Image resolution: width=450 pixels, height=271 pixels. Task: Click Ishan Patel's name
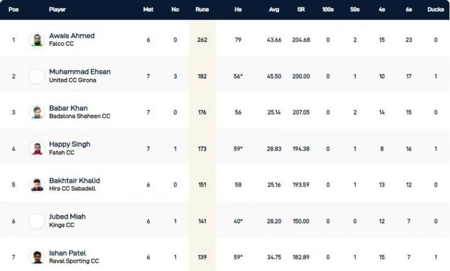pyautogui.click(x=67, y=252)
